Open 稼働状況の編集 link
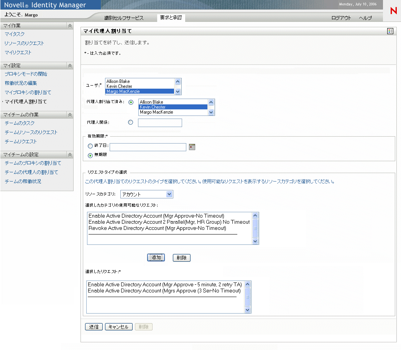Image resolution: width=401 pixels, height=350 pixels. pos(21,83)
